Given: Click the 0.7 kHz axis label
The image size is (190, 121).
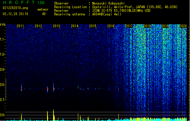Looking at the screenshot, I should click(3, 100).
